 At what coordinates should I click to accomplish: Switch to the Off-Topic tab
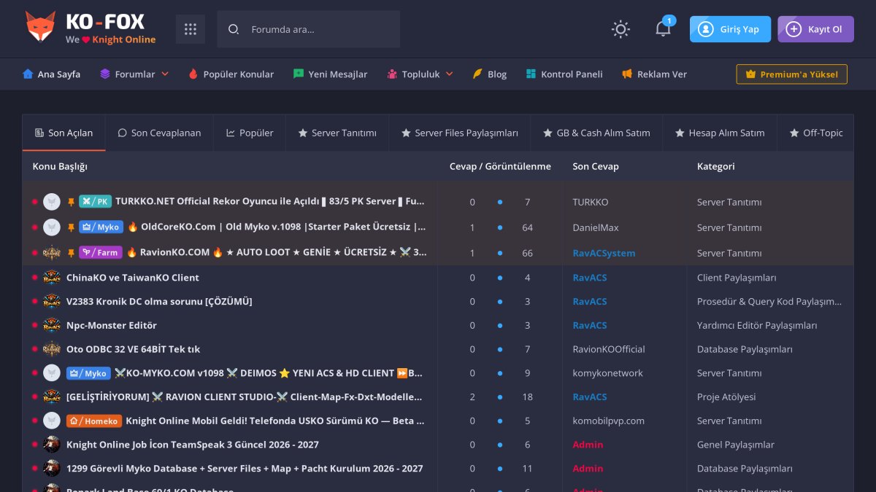pos(816,133)
